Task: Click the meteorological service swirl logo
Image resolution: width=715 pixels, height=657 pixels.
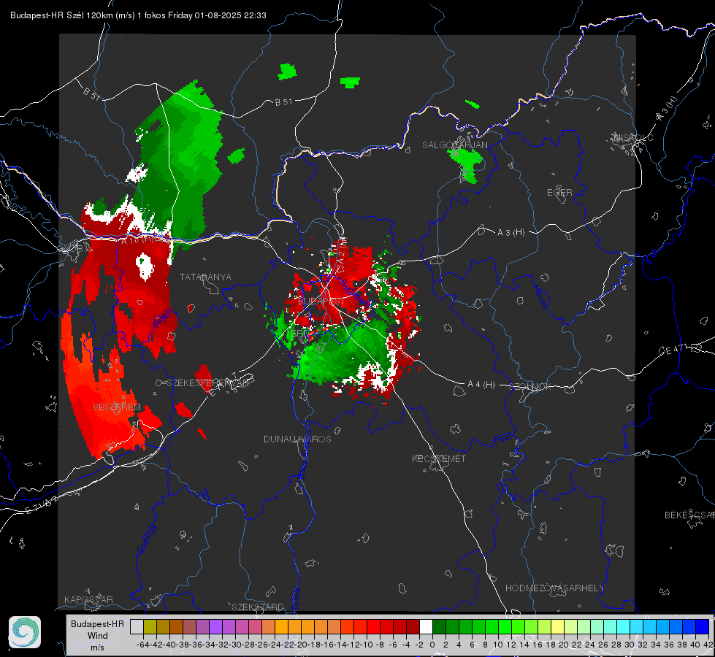Action: [25, 632]
